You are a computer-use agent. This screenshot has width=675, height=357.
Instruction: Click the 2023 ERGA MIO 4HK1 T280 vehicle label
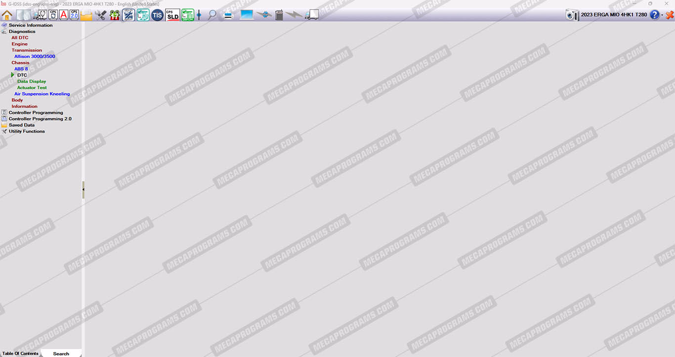614,15
